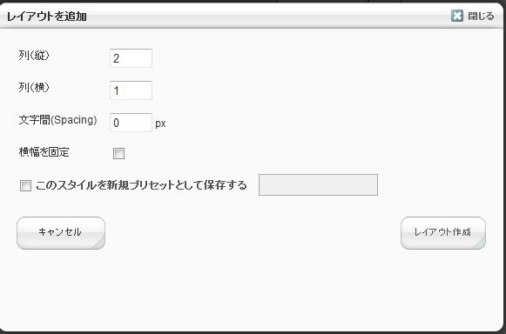Screen dimensions: 506x334
Task: Enable the 横幅を固定 checkbox
Action: click(118, 153)
